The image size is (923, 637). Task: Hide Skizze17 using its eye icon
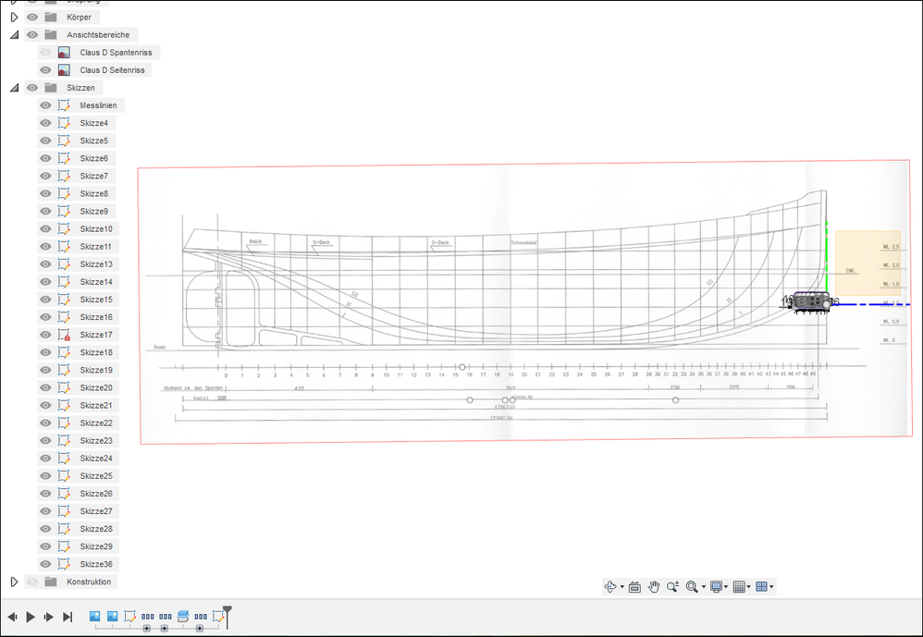[x=45, y=335]
